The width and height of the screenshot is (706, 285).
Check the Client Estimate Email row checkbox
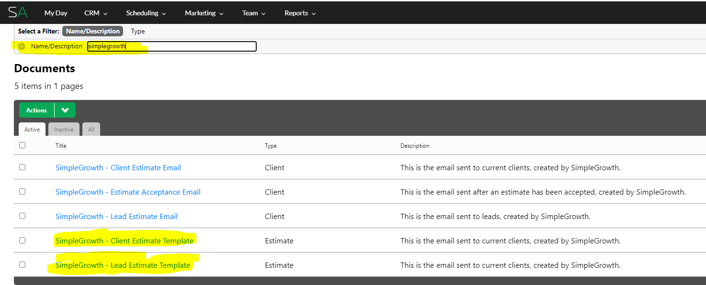point(22,167)
